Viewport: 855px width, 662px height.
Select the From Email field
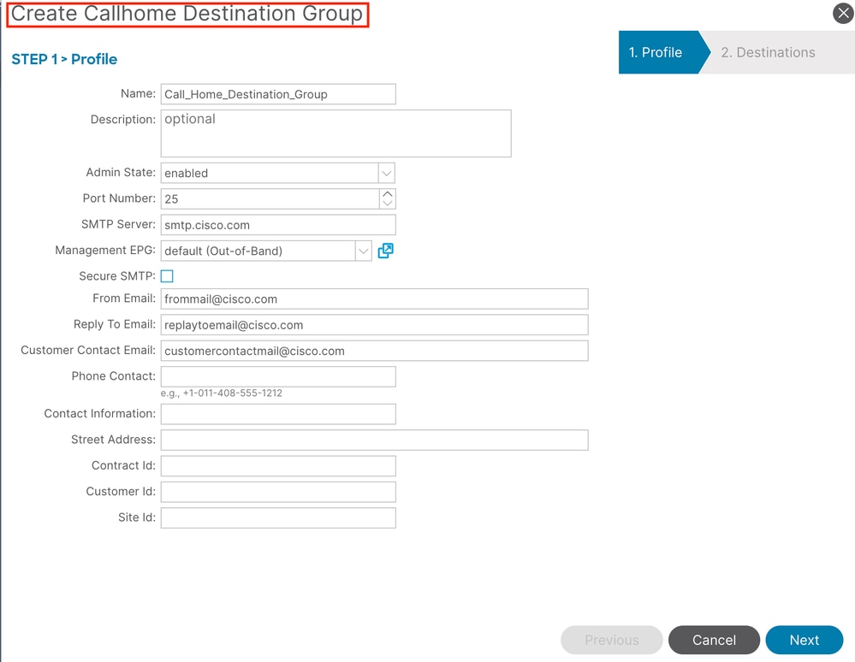pos(374,299)
